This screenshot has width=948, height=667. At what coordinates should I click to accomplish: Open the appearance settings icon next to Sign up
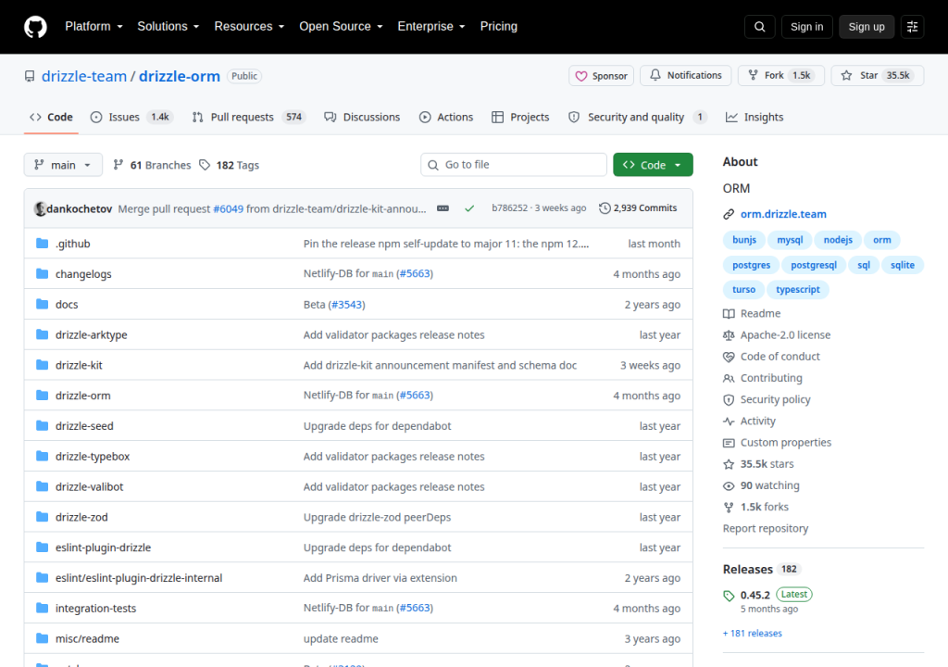912,27
